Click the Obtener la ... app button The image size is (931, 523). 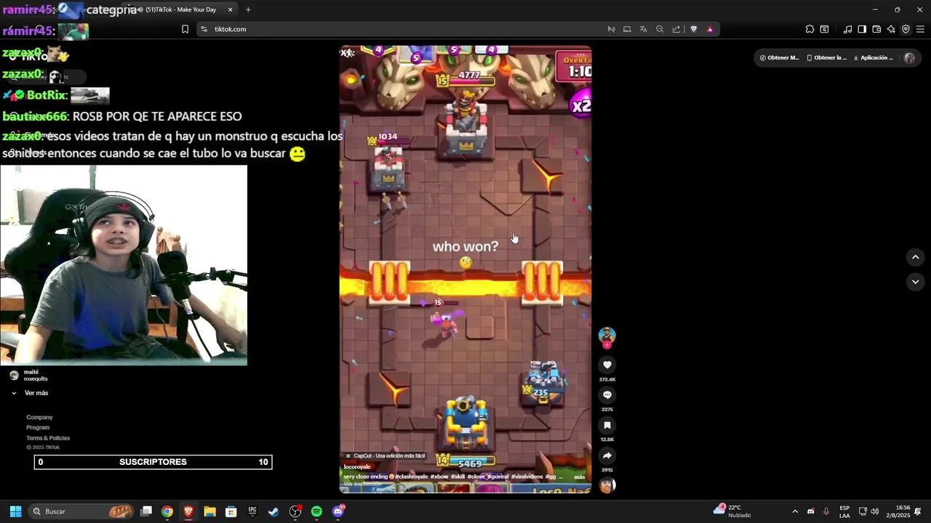(x=827, y=58)
